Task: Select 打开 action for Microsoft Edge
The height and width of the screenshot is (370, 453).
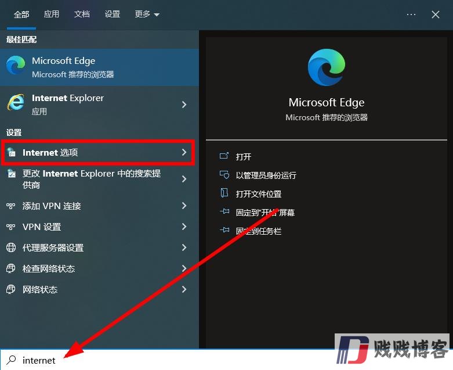Action: 243,156
